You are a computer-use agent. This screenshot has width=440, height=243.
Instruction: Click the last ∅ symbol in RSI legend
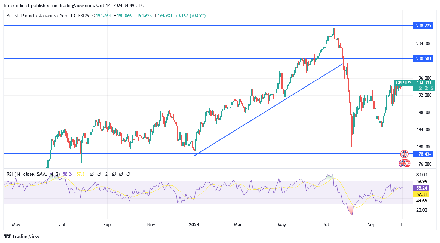(128, 174)
